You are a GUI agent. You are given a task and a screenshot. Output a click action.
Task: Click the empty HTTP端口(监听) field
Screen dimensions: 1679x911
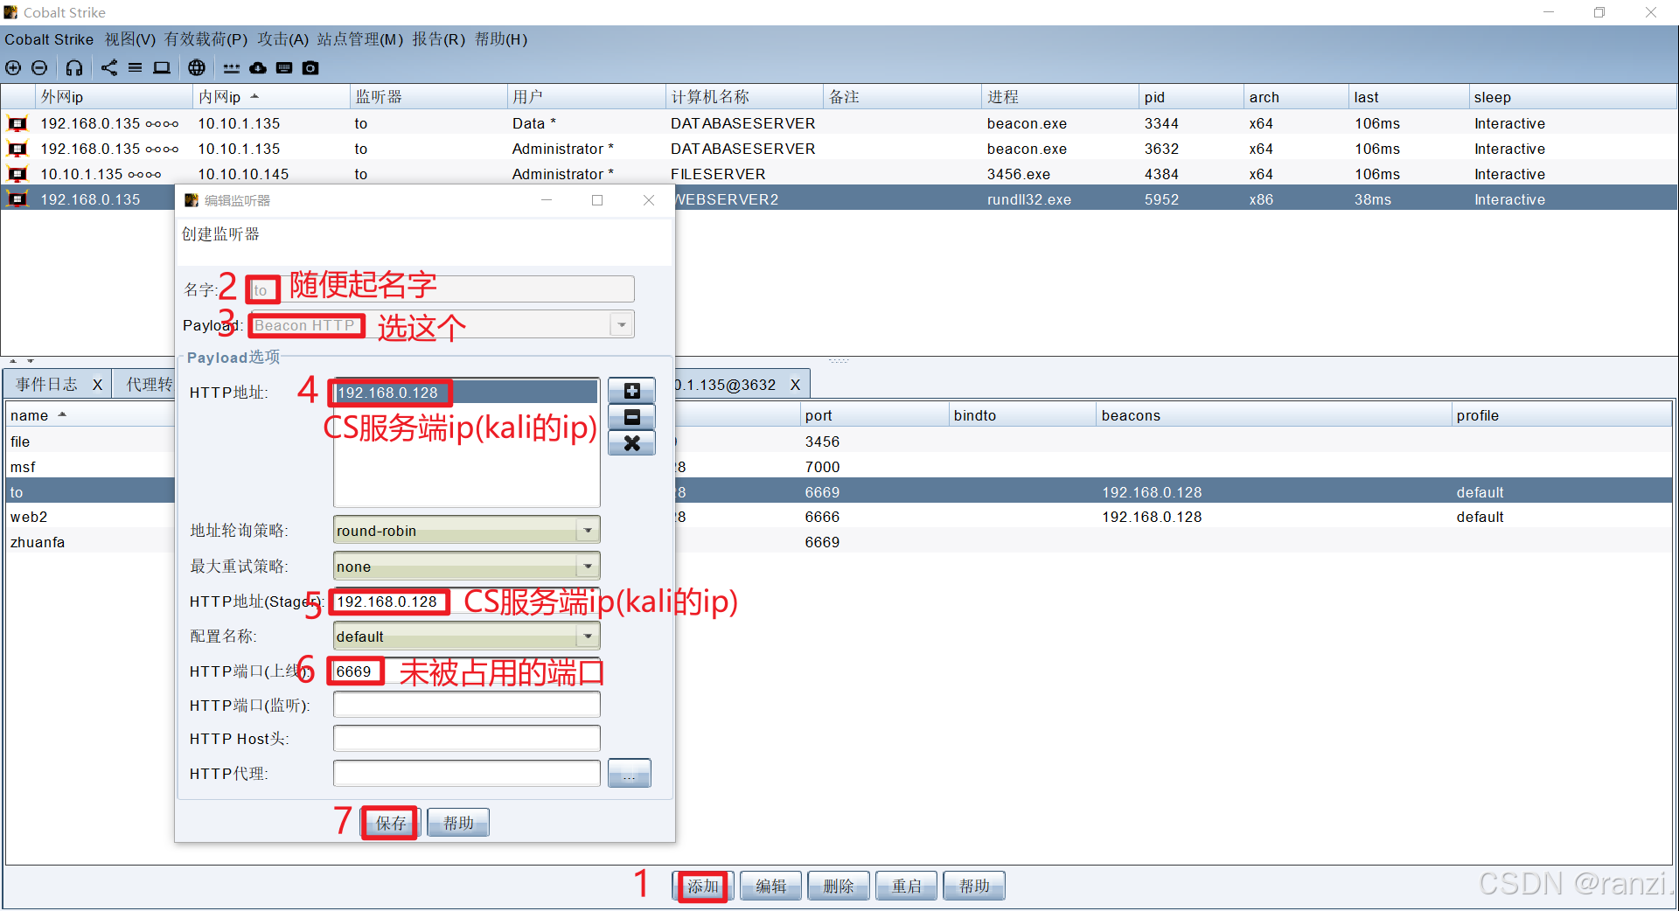point(466,705)
